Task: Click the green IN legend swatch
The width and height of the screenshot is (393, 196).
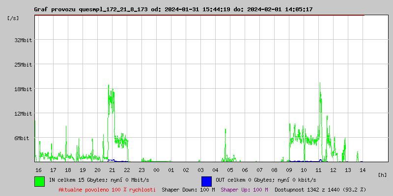Action: tap(39, 181)
